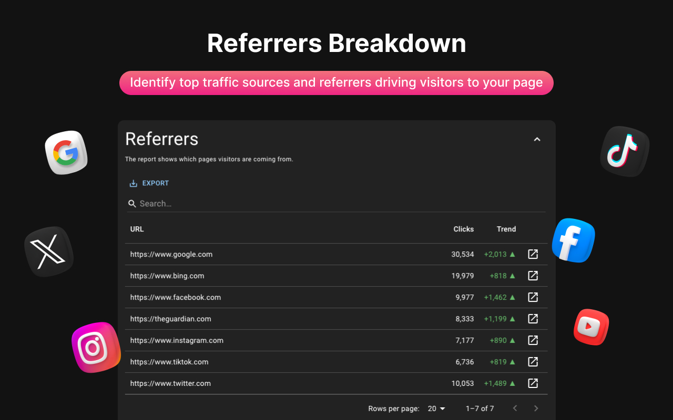Sort by the URL column header
The image size is (673, 420).
tap(137, 229)
